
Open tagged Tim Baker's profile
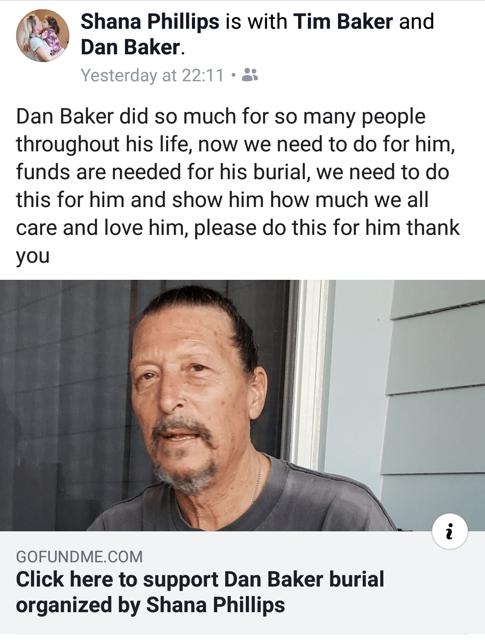tap(343, 22)
